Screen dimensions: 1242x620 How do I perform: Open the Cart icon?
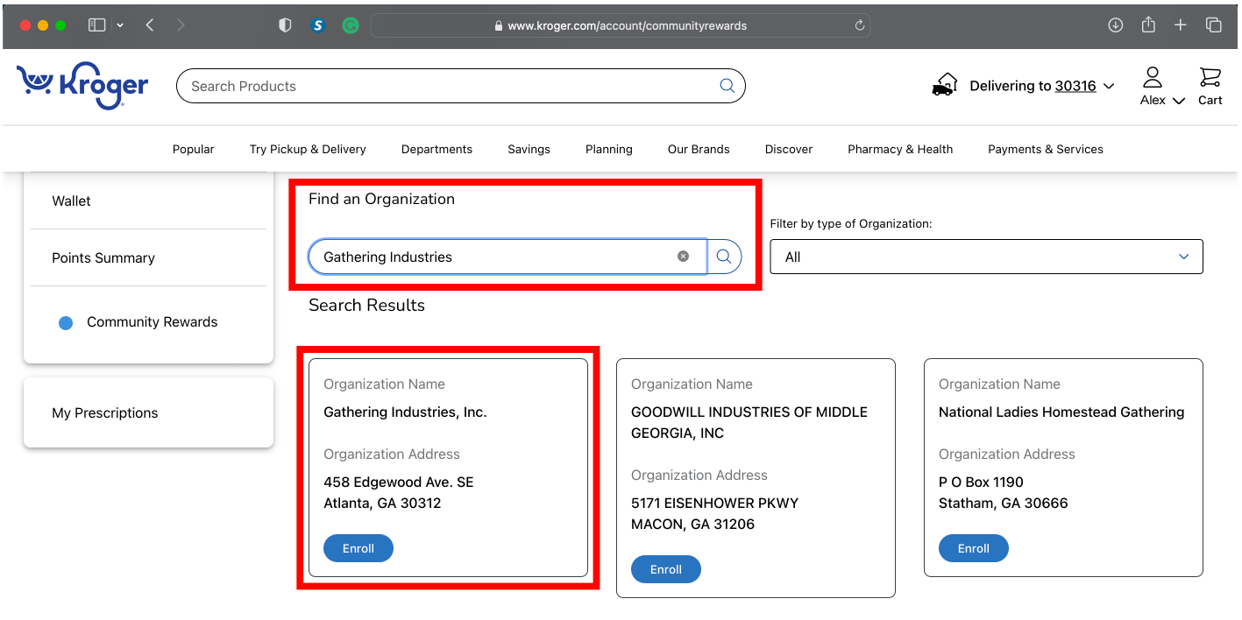pos(1210,87)
